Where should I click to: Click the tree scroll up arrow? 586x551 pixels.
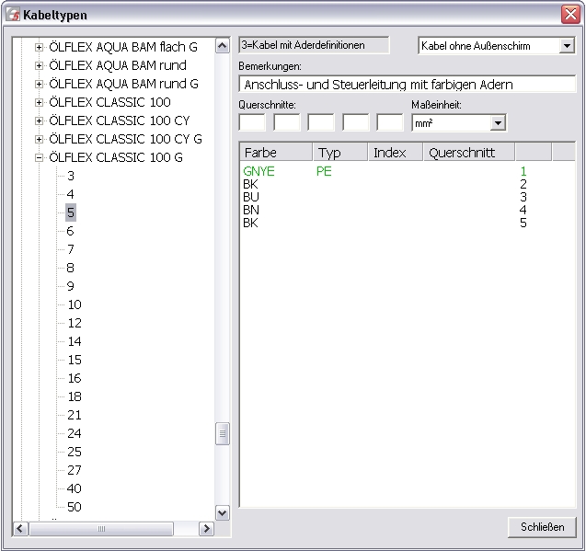pos(223,46)
